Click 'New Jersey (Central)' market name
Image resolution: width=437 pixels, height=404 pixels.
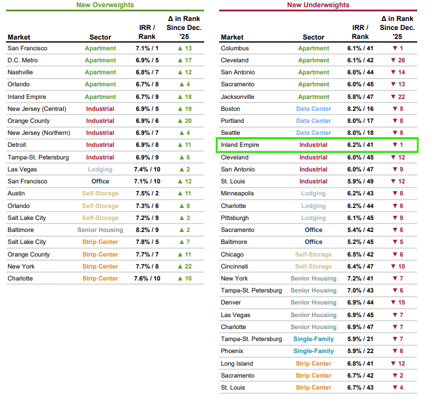37,108
